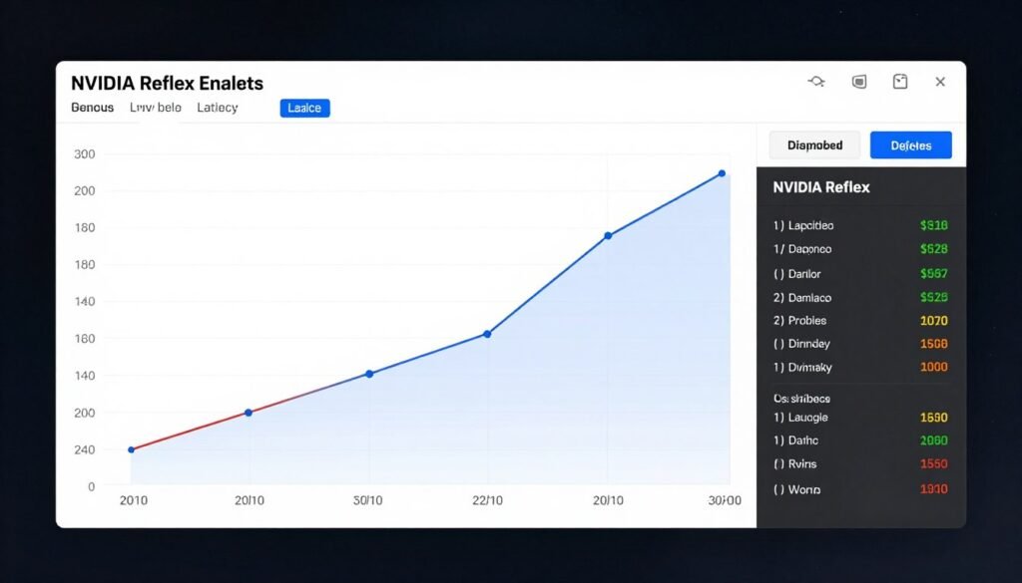Switch to the Genous tab
This screenshot has height=583, width=1022.
point(93,108)
